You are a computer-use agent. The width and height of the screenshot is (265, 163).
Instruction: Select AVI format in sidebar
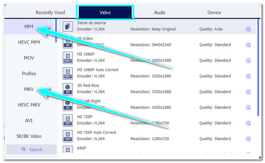pos(29,121)
